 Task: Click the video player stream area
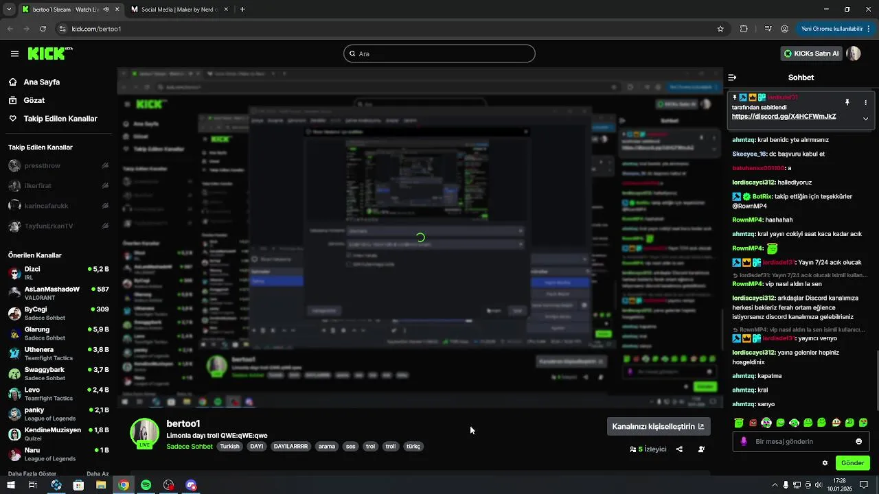tap(420, 237)
